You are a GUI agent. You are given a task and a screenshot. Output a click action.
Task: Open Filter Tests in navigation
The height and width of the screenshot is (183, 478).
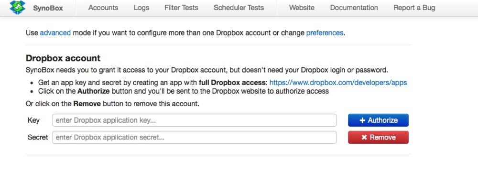coord(181,8)
